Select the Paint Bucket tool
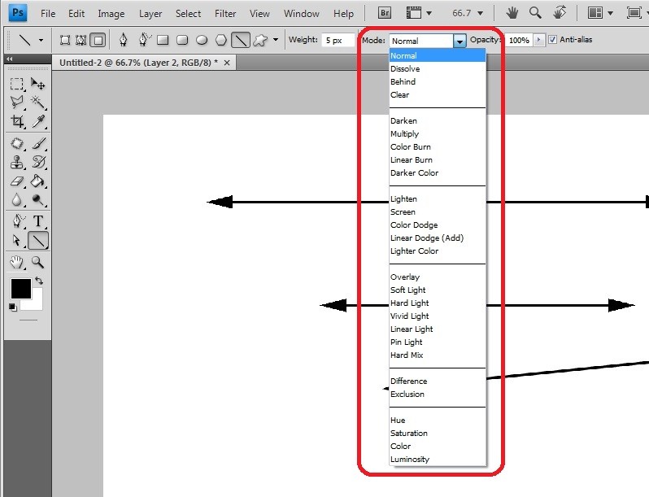The height and width of the screenshot is (497, 649). click(38, 181)
